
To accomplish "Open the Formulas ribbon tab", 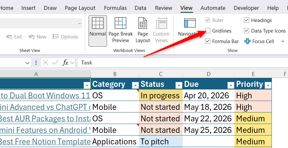I will (115, 8).
